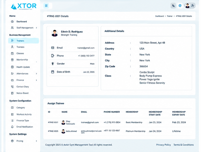Click the Notice Board icon
201x152 pixels.
click(12, 93)
